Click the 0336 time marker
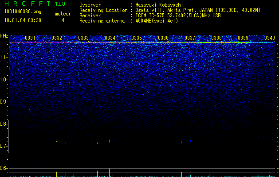279x177 pixels. pyautogui.click(x=163, y=38)
